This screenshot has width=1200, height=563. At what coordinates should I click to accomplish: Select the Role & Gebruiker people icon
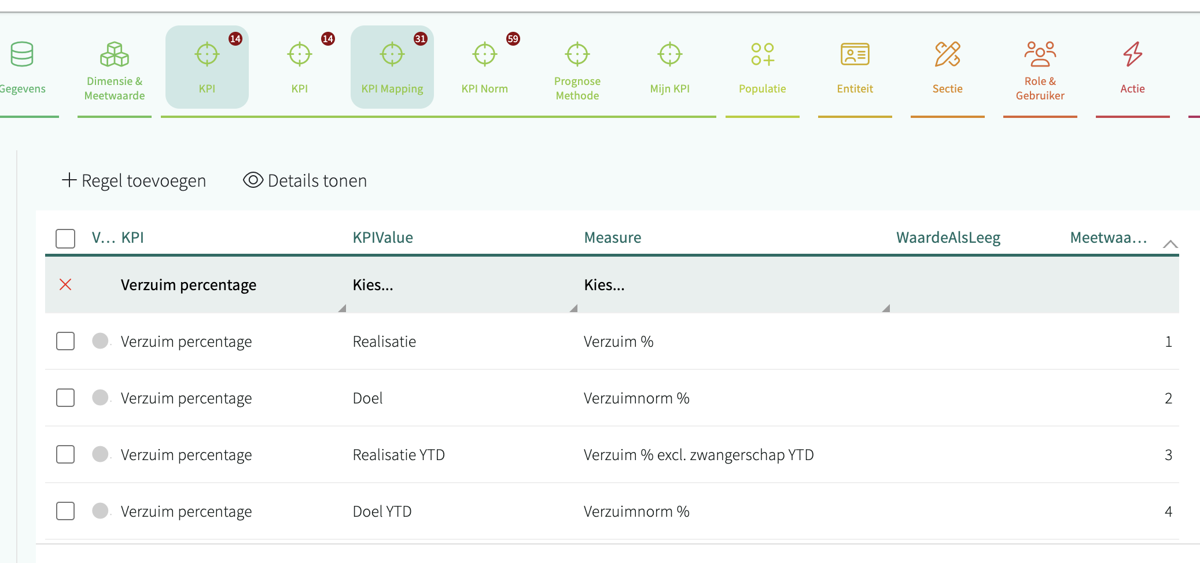click(x=1040, y=54)
